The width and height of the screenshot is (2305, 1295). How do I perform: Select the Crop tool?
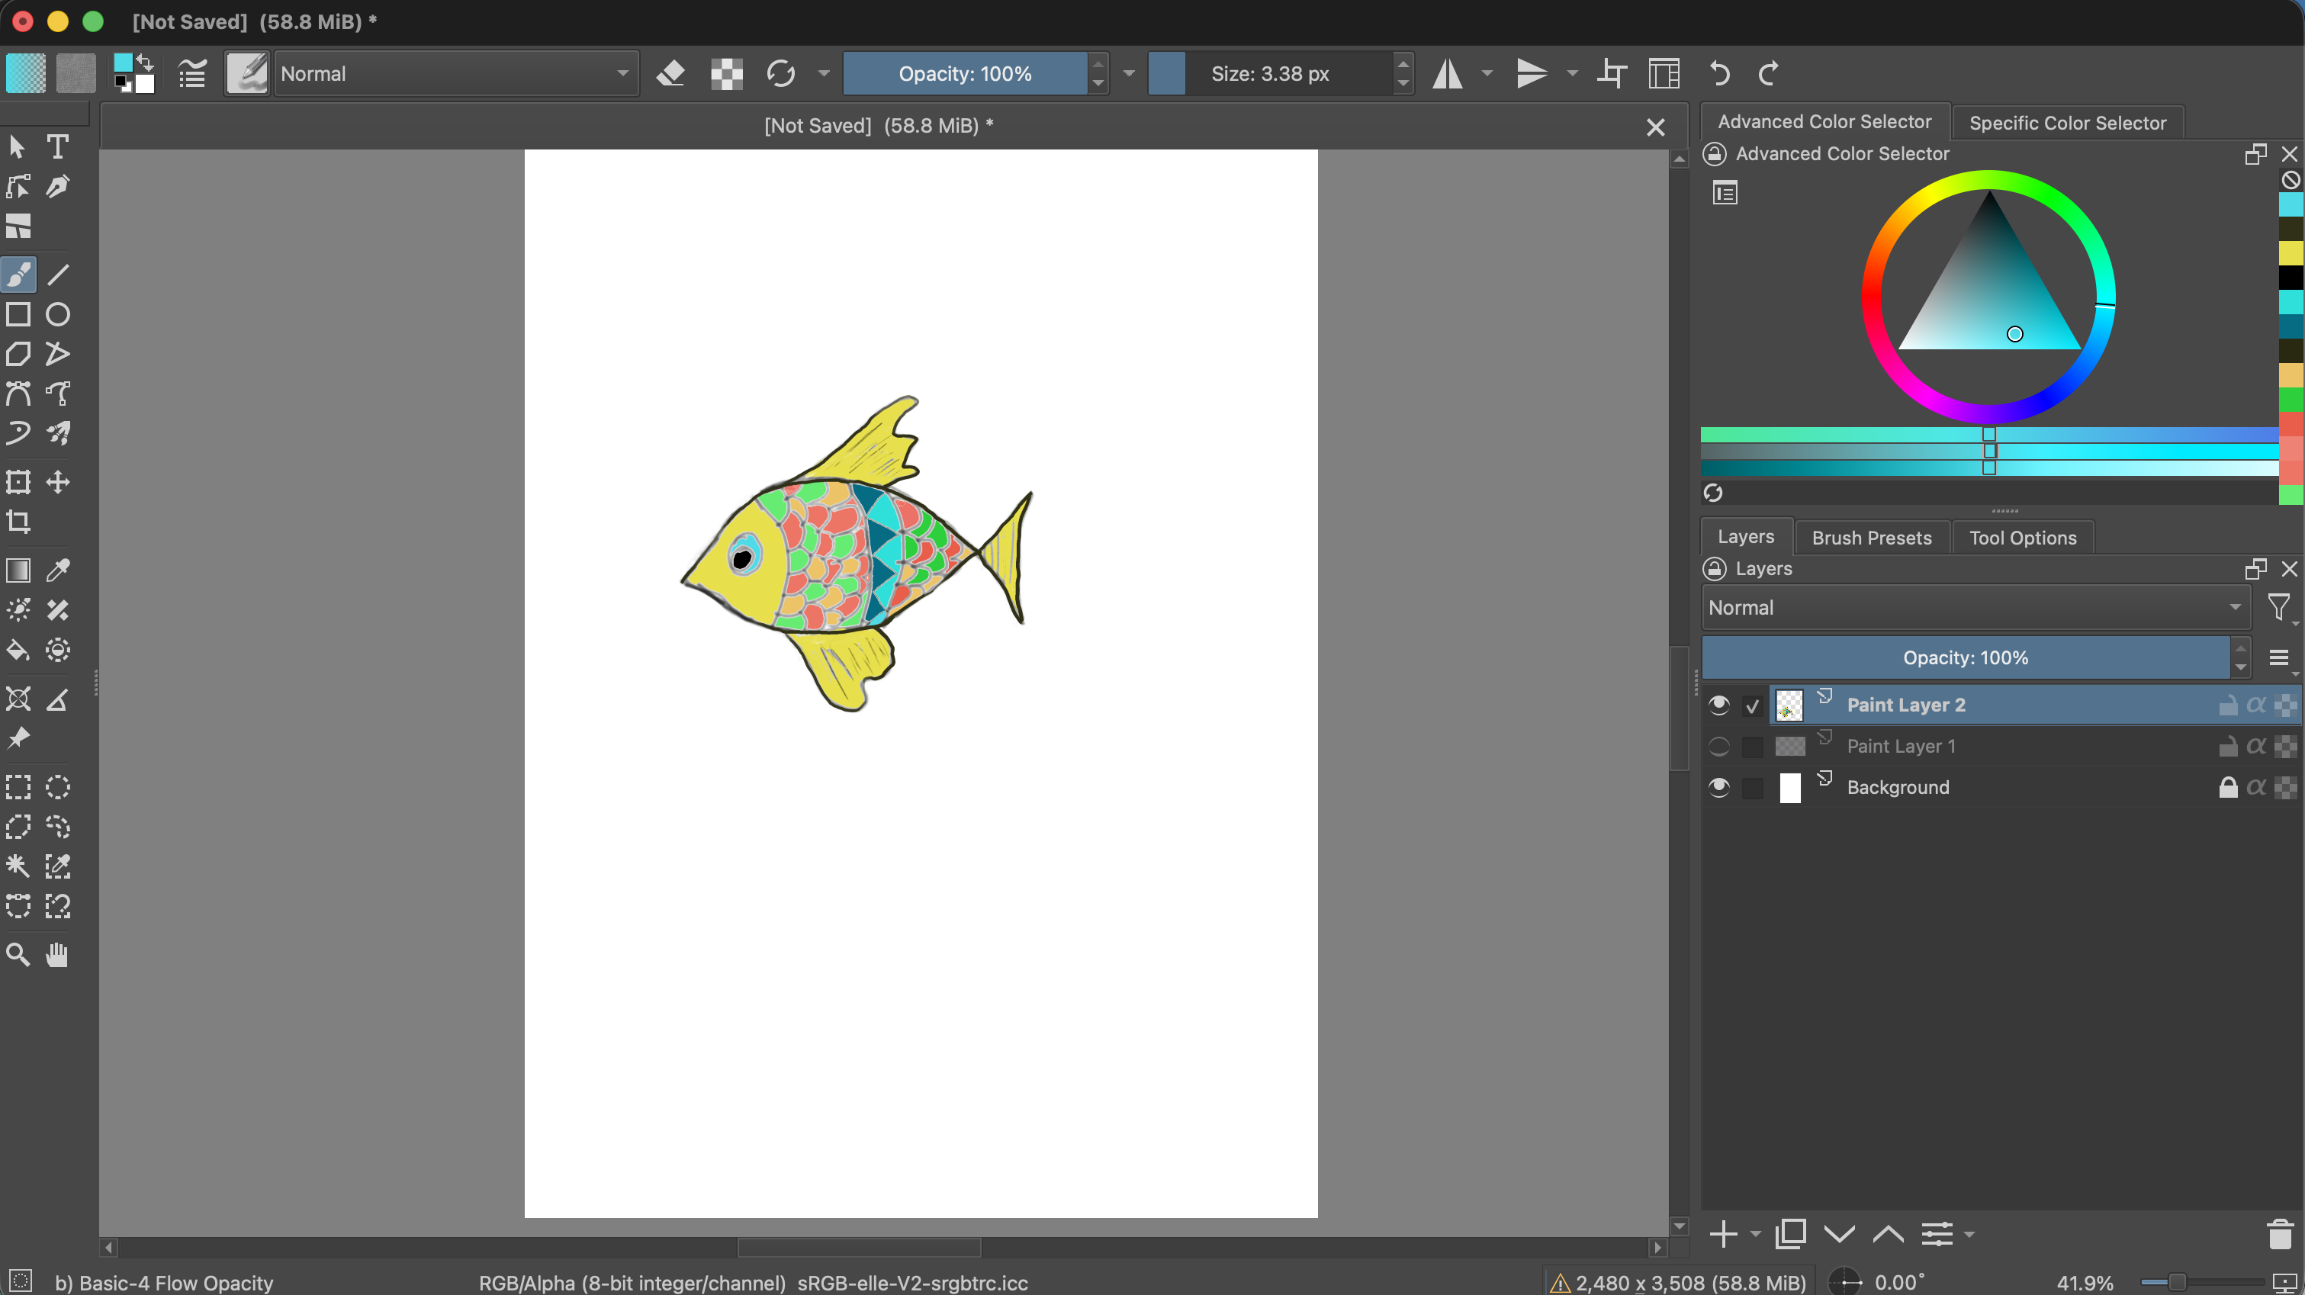point(19,522)
